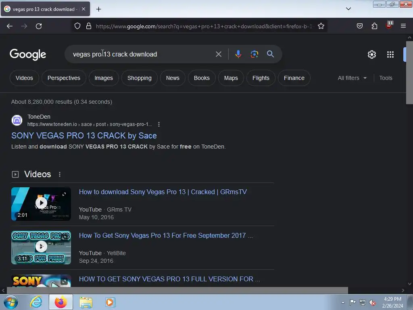Click the vertical scrollbar thumb
This screenshot has width=413, height=310.
[x=409, y=73]
